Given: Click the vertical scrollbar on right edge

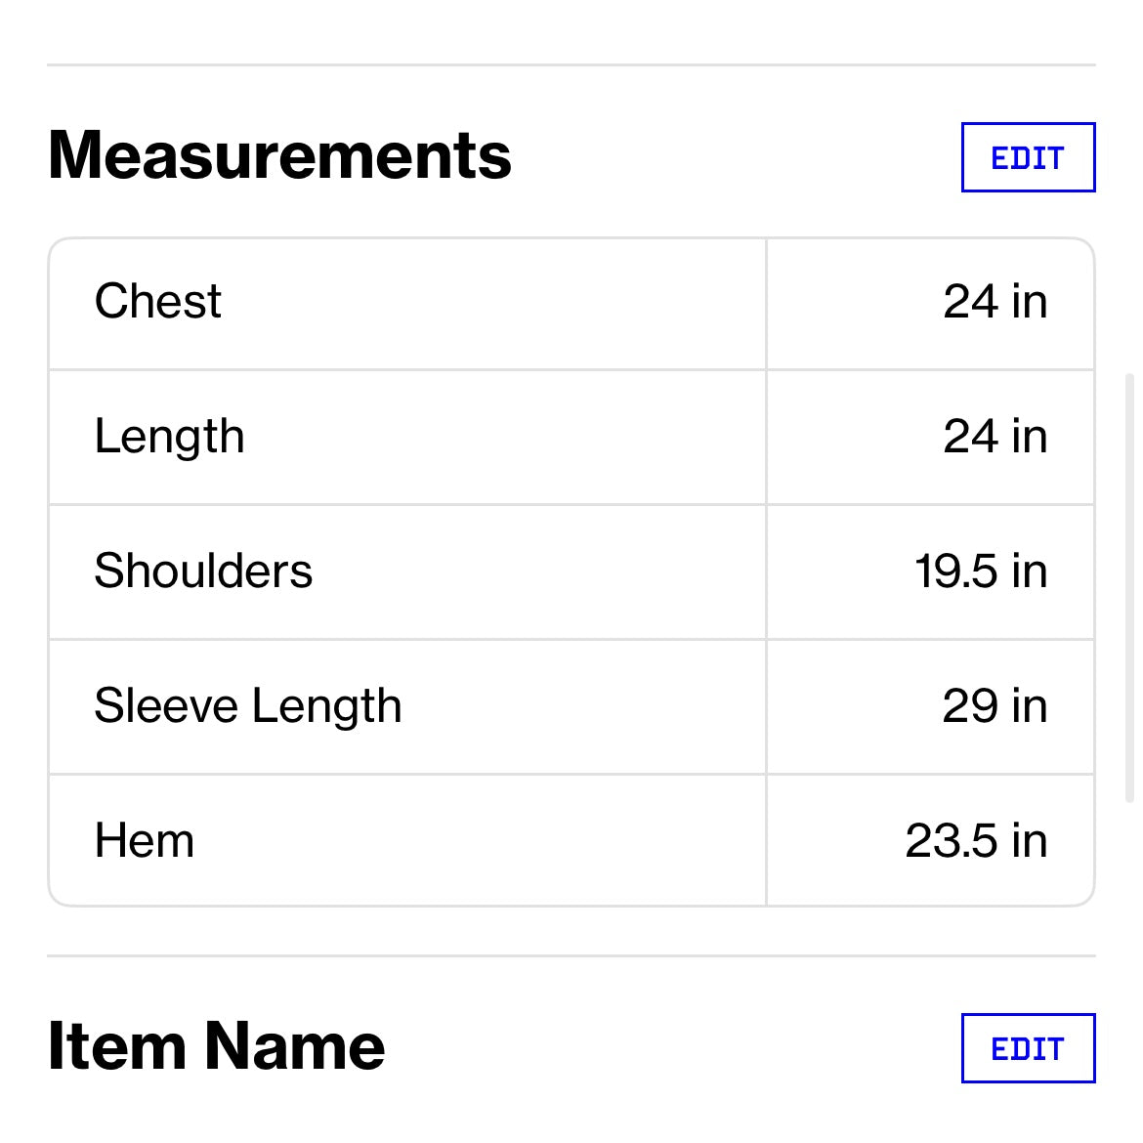Looking at the screenshot, I should 1130,586.
